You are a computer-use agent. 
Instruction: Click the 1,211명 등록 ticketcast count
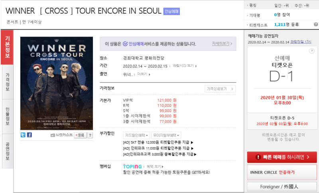[286, 25]
